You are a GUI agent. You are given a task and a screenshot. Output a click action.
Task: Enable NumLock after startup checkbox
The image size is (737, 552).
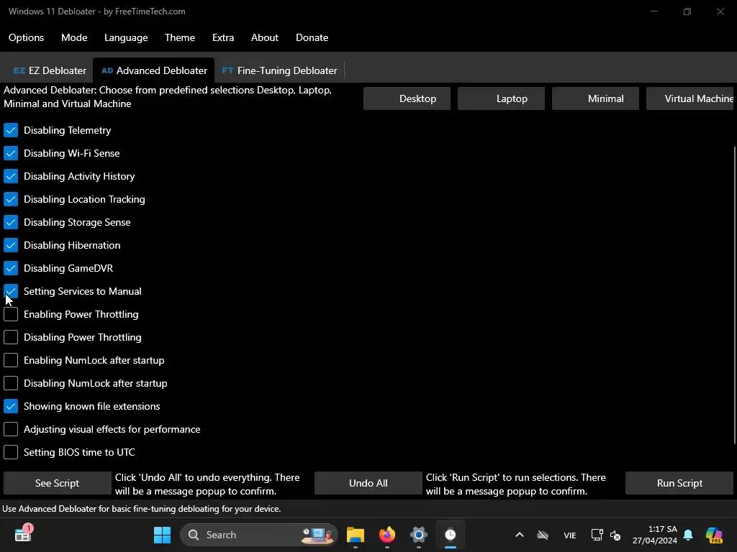[11, 360]
